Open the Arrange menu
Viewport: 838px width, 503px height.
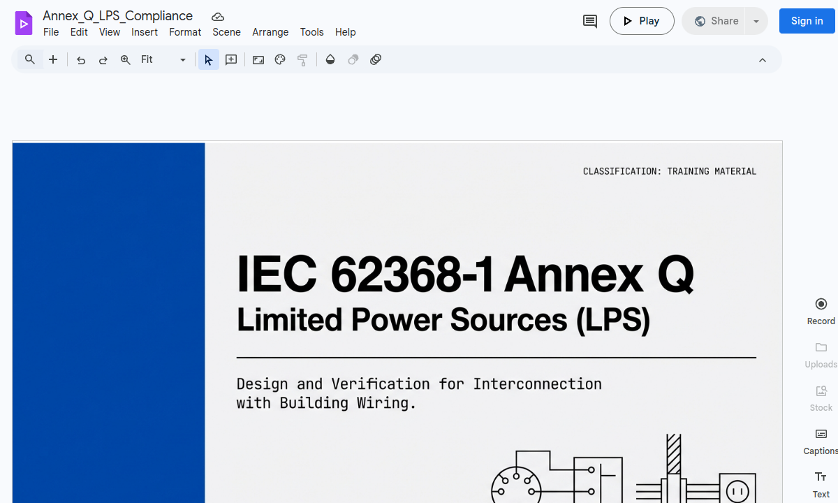point(270,32)
